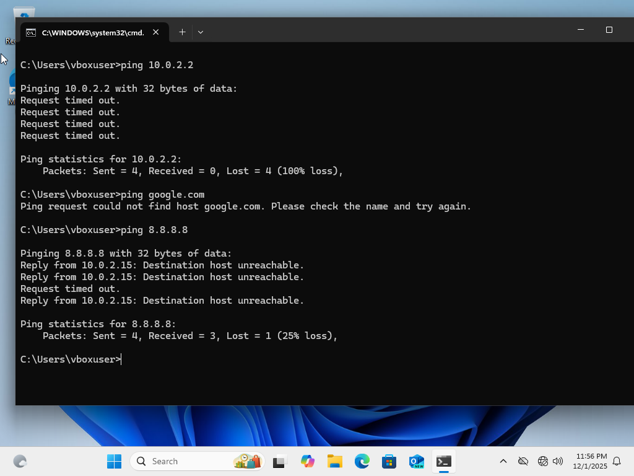
Task: Open the network status icon in system tray
Action: coord(543,461)
